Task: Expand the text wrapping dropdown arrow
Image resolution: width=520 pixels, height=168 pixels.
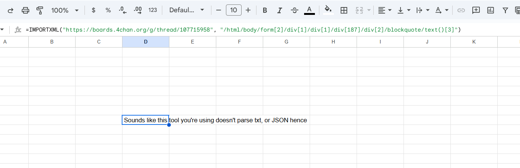Action: click(x=428, y=10)
